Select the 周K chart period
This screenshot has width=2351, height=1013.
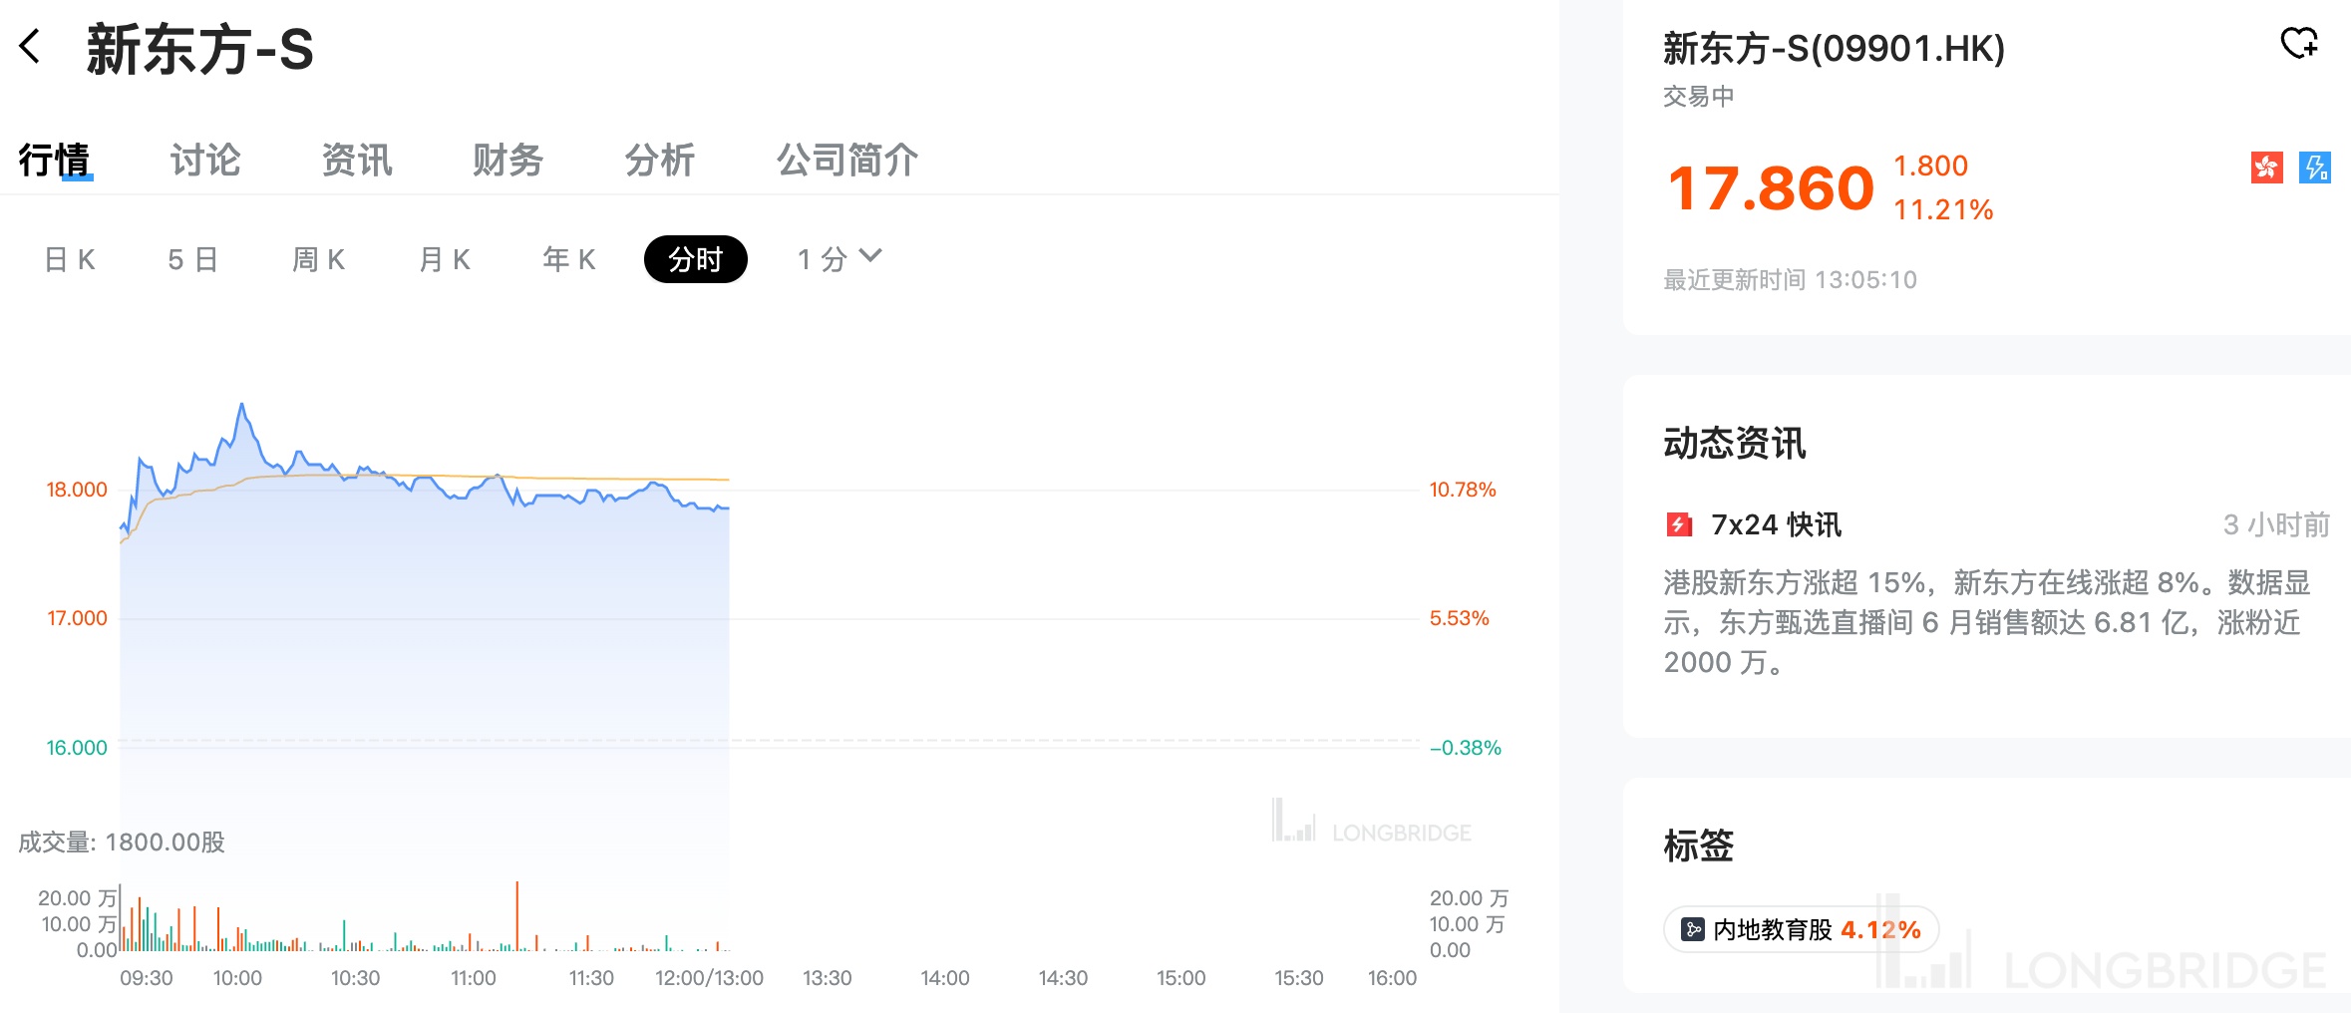[319, 259]
